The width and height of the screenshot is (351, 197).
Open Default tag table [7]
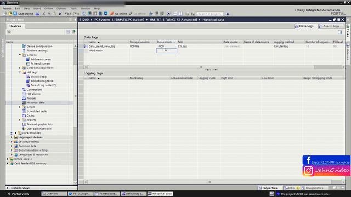click(43, 85)
